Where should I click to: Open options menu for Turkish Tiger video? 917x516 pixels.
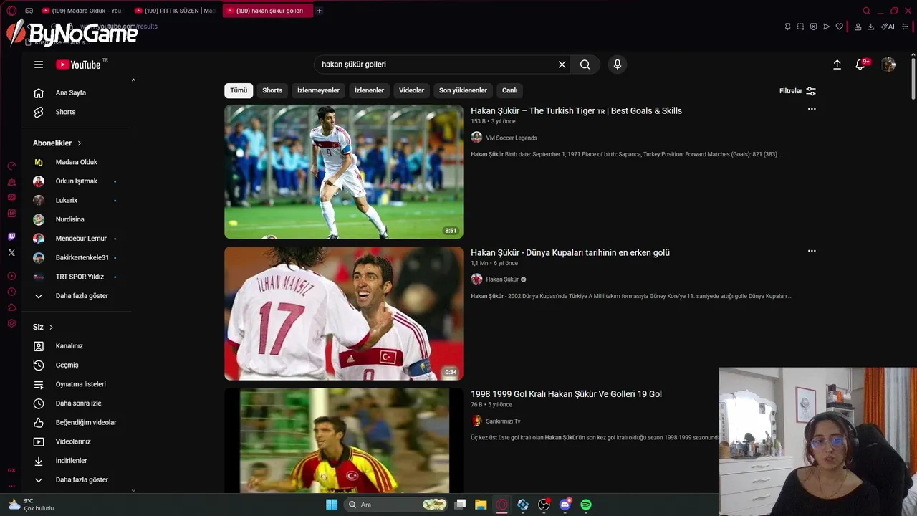point(812,109)
